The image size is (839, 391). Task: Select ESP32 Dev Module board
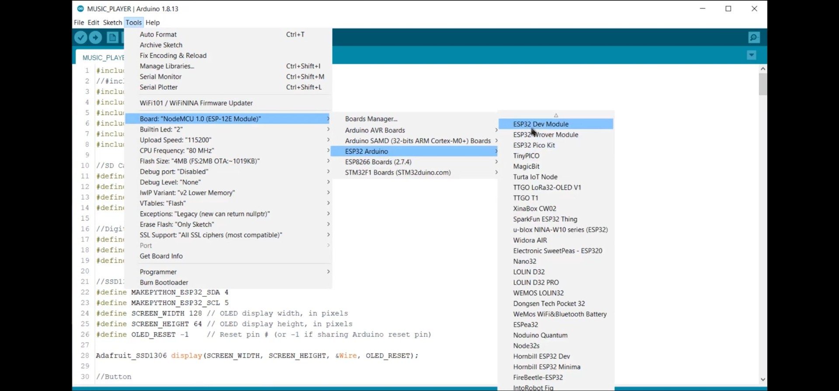(x=541, y=124)
